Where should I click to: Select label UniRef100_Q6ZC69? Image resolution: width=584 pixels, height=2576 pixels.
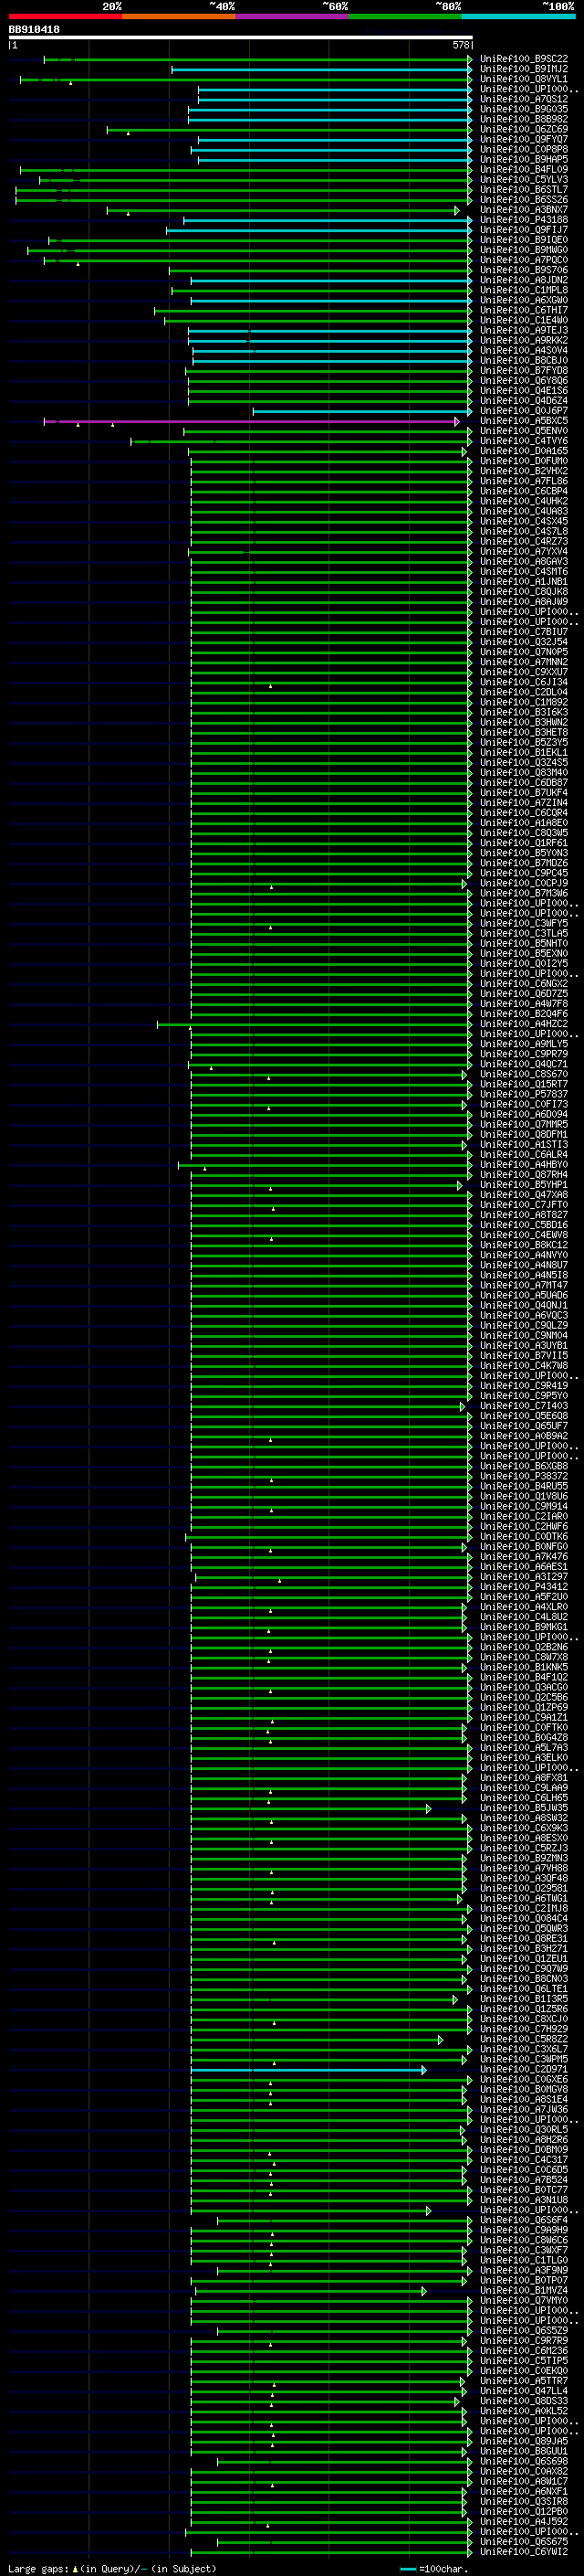click(x=523, y=129)
